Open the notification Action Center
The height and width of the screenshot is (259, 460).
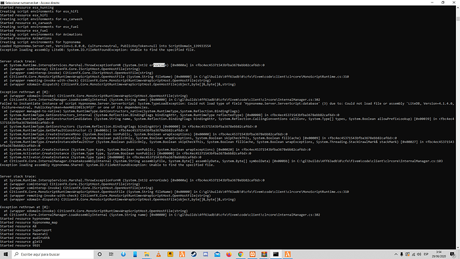click(x=453, y=254)
